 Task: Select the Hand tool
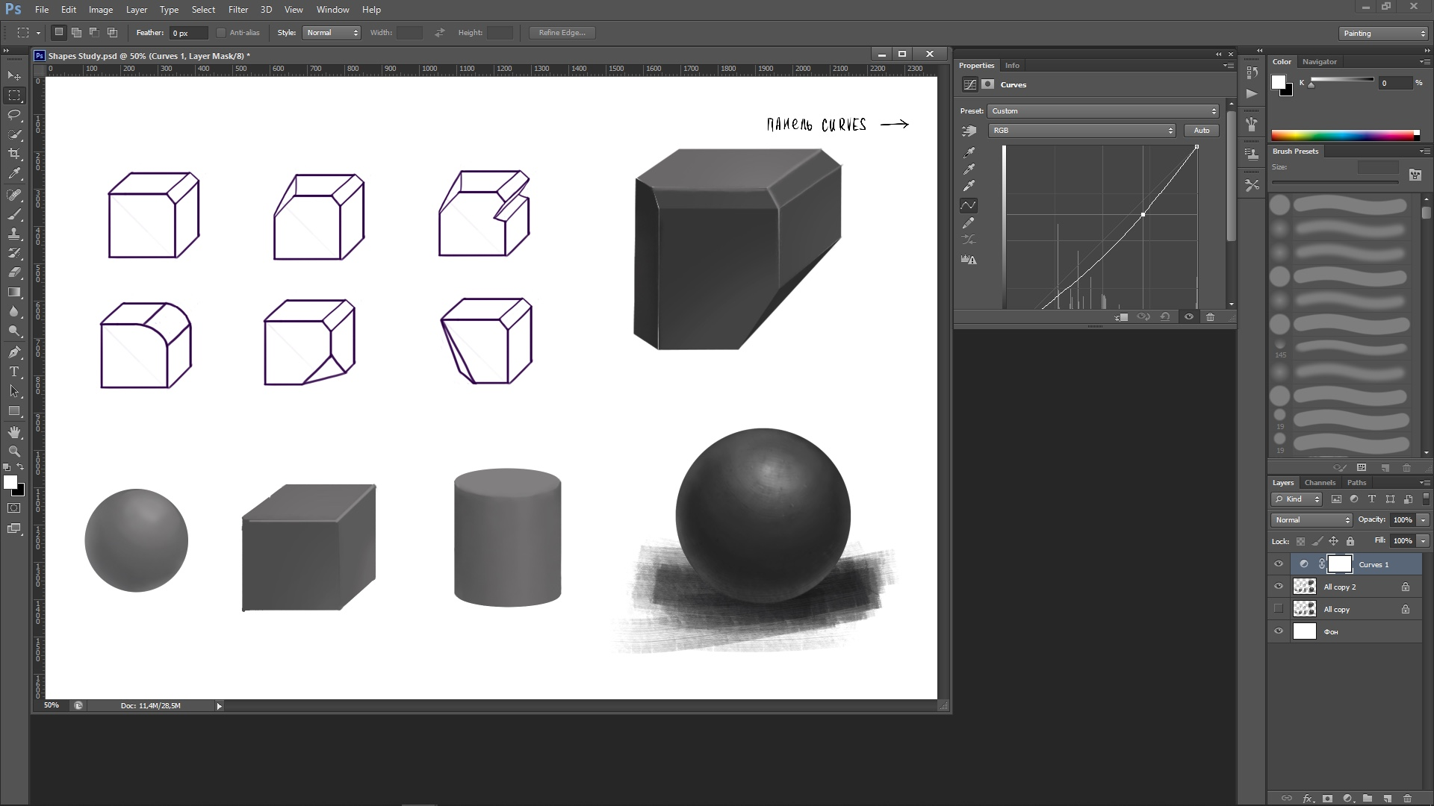tap(14, 432)
